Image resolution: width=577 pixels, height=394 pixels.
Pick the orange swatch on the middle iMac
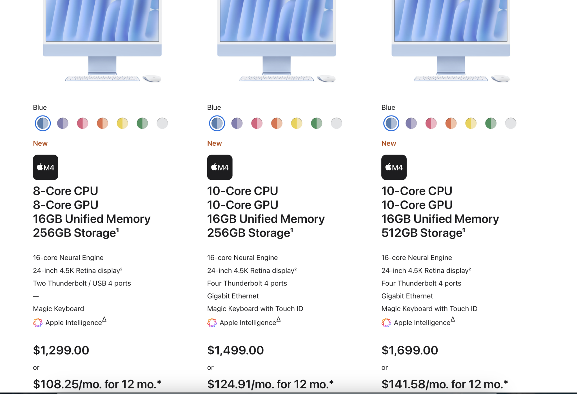277,123
